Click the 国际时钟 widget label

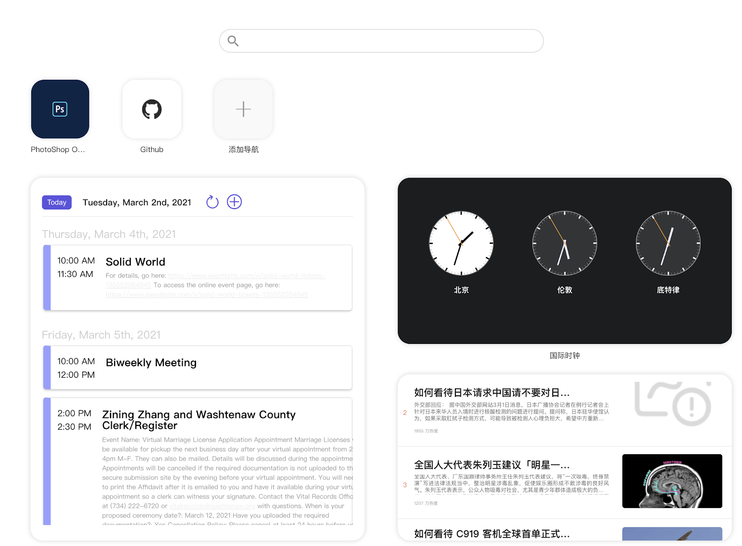[x=564, y=356]
